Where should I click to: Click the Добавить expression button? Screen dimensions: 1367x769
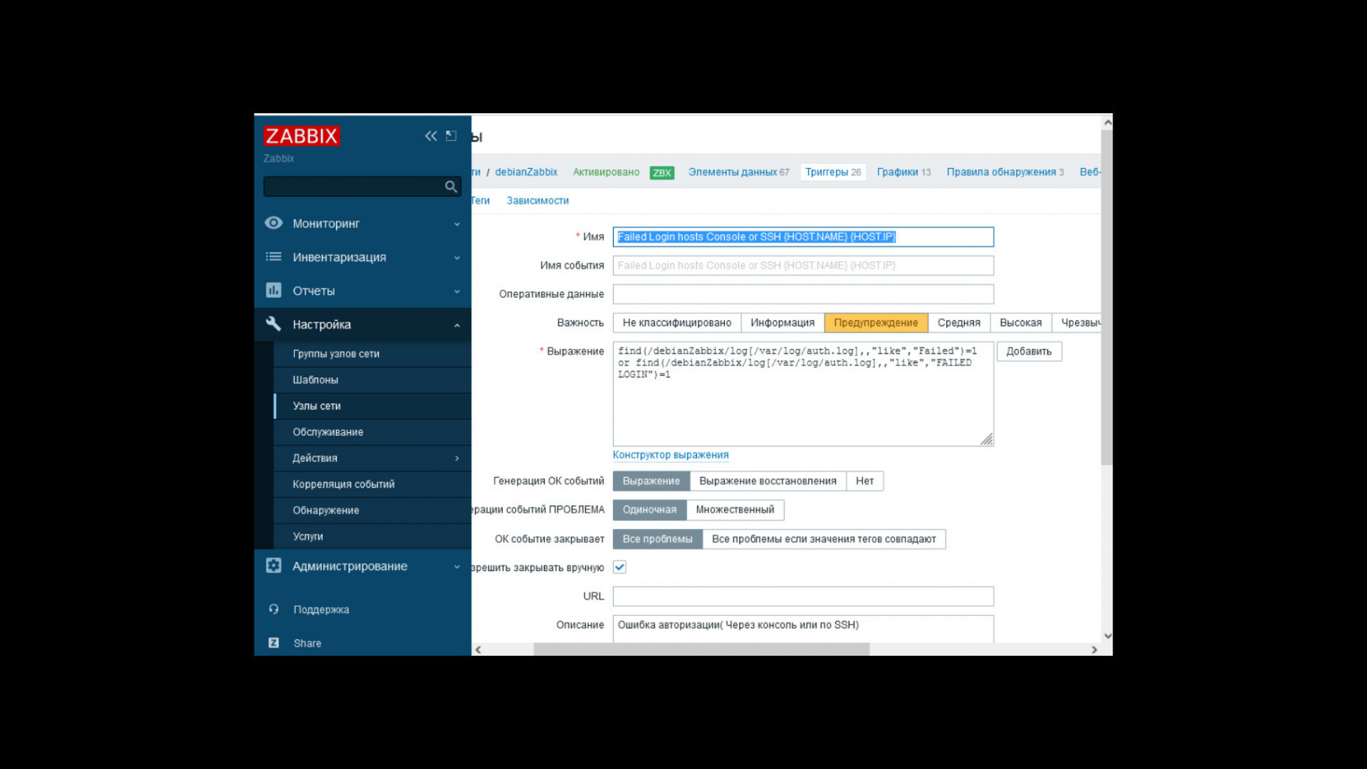click(x=1029, y=351)
